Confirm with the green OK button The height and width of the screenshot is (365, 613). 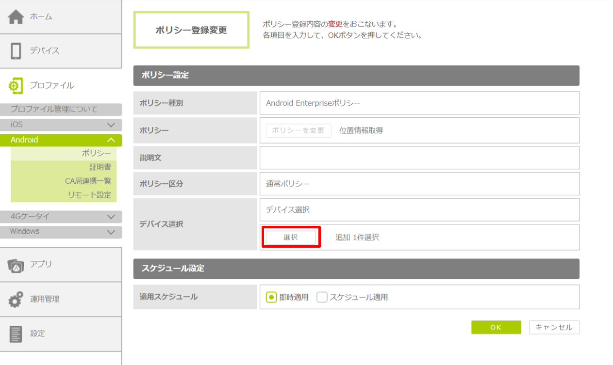point(496,327)
